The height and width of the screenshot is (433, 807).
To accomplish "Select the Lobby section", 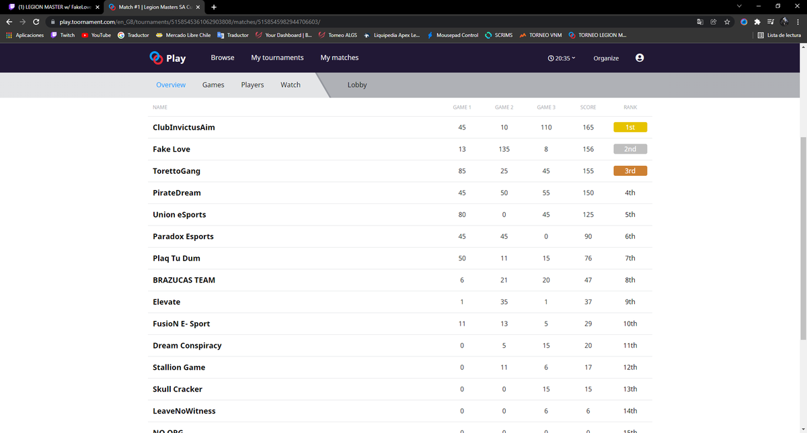I will pos(357,85).
